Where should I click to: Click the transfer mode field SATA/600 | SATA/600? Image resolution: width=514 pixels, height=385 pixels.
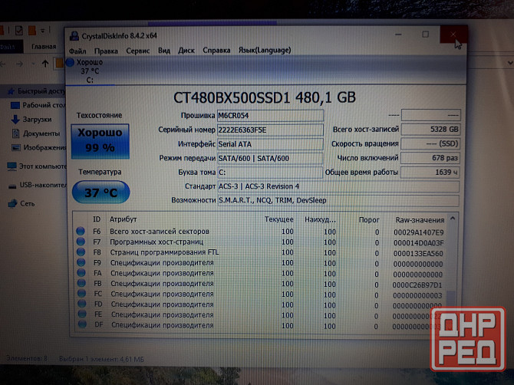[270, 158]
